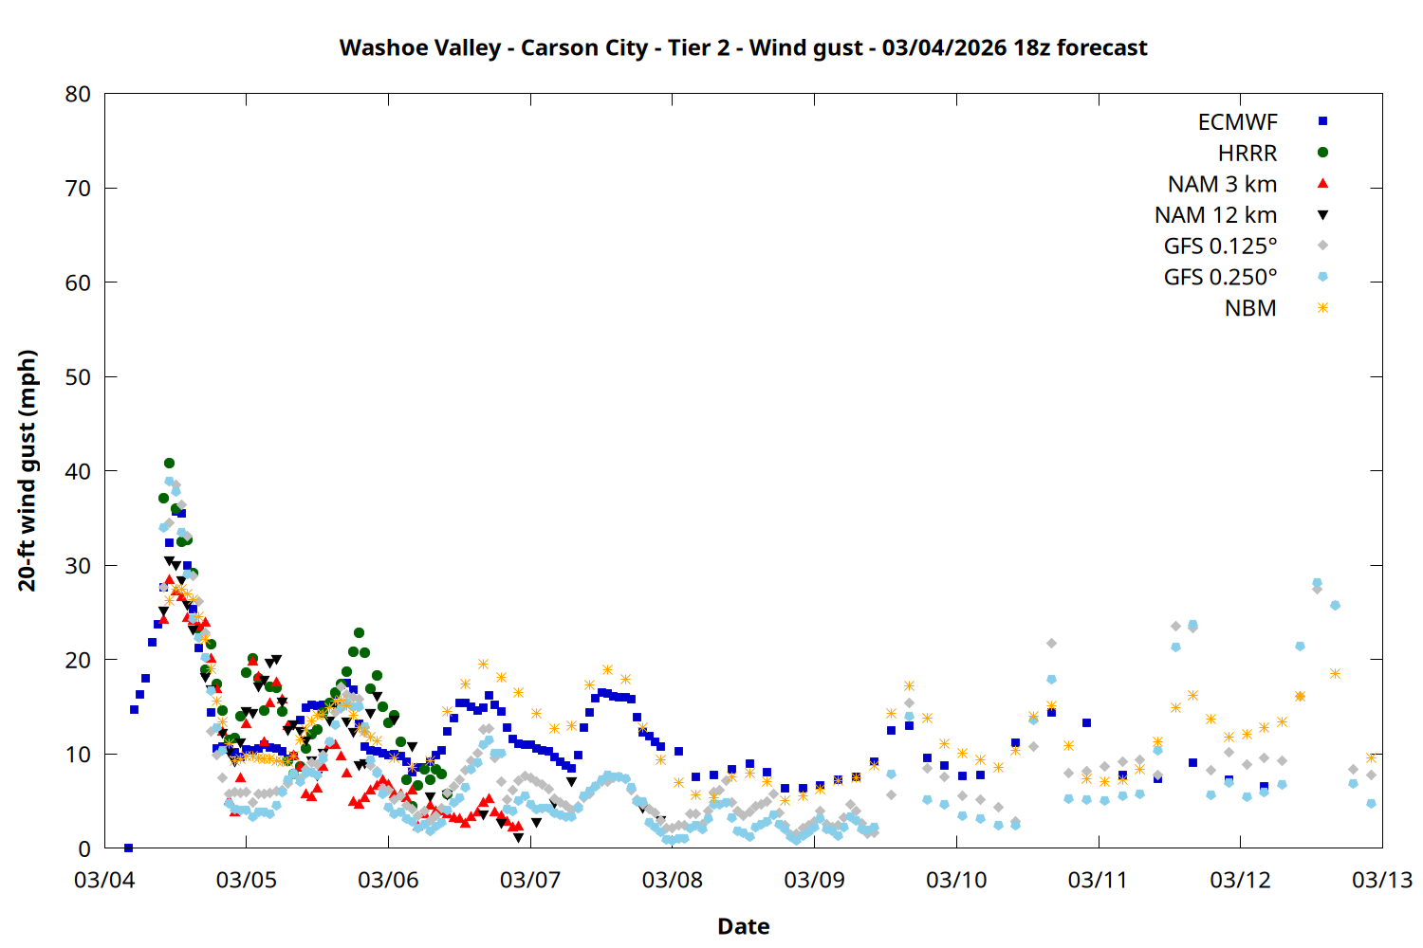Image resolution: width=1423 pixels, height=948 pixels.
Task: Click the 80 value on the y-axis
Action: 78,94
